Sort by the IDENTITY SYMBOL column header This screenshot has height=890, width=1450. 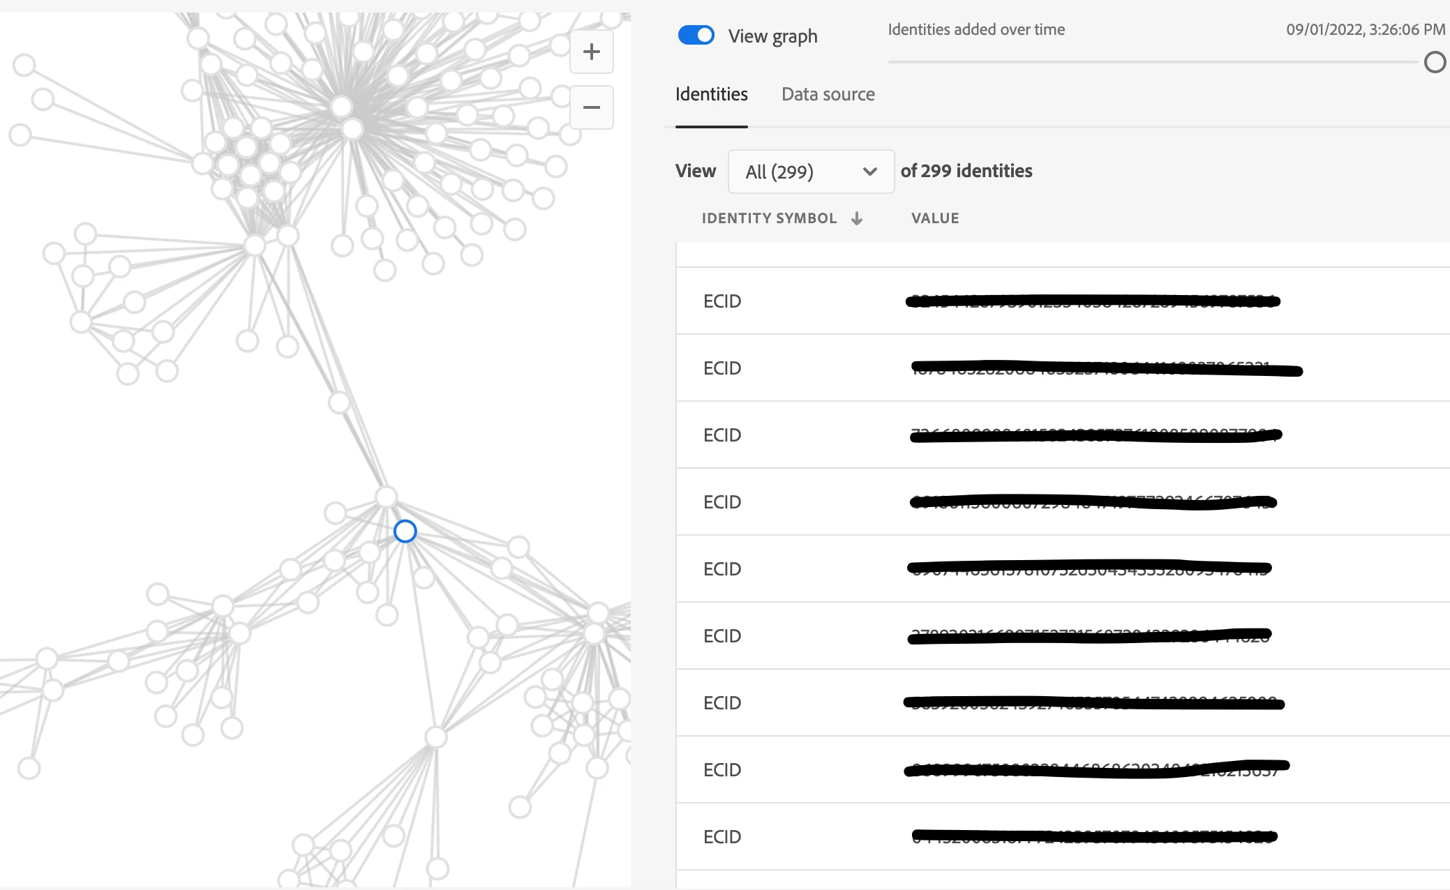[769, 218]
